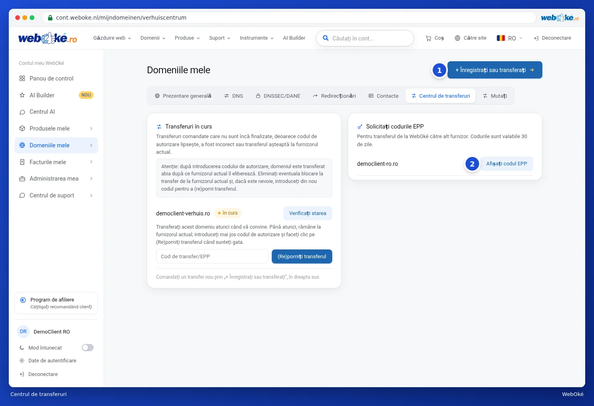
Task: Open the DNSSEC/DANE tab
Action: [278, 96]
